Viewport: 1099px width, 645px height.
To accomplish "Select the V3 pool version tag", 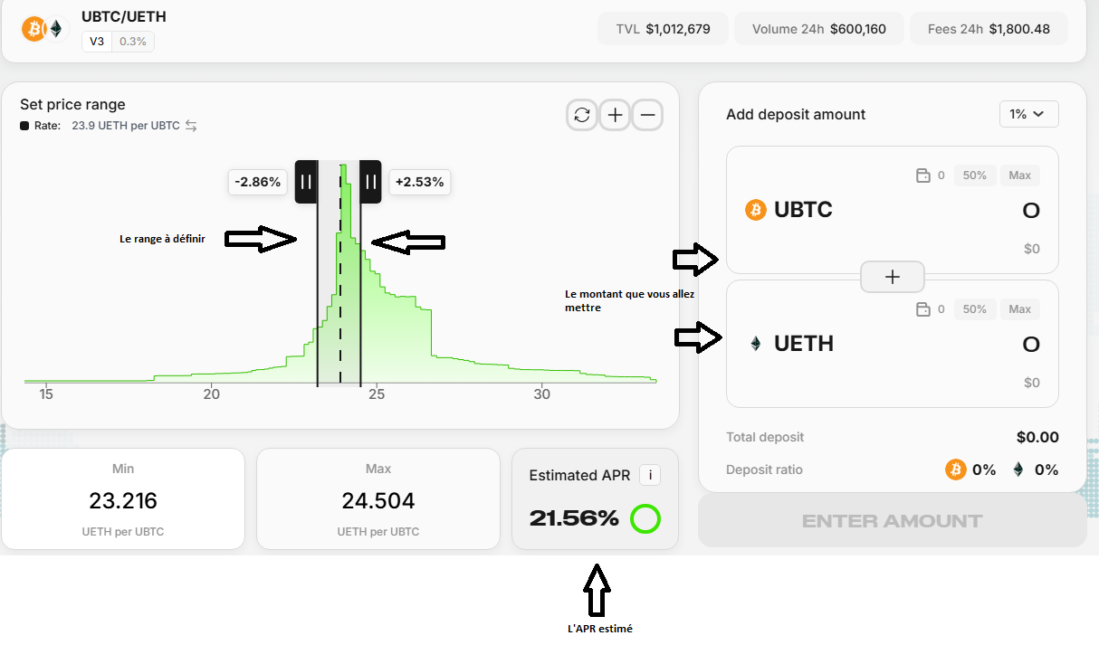I will (x=97, y=42).
